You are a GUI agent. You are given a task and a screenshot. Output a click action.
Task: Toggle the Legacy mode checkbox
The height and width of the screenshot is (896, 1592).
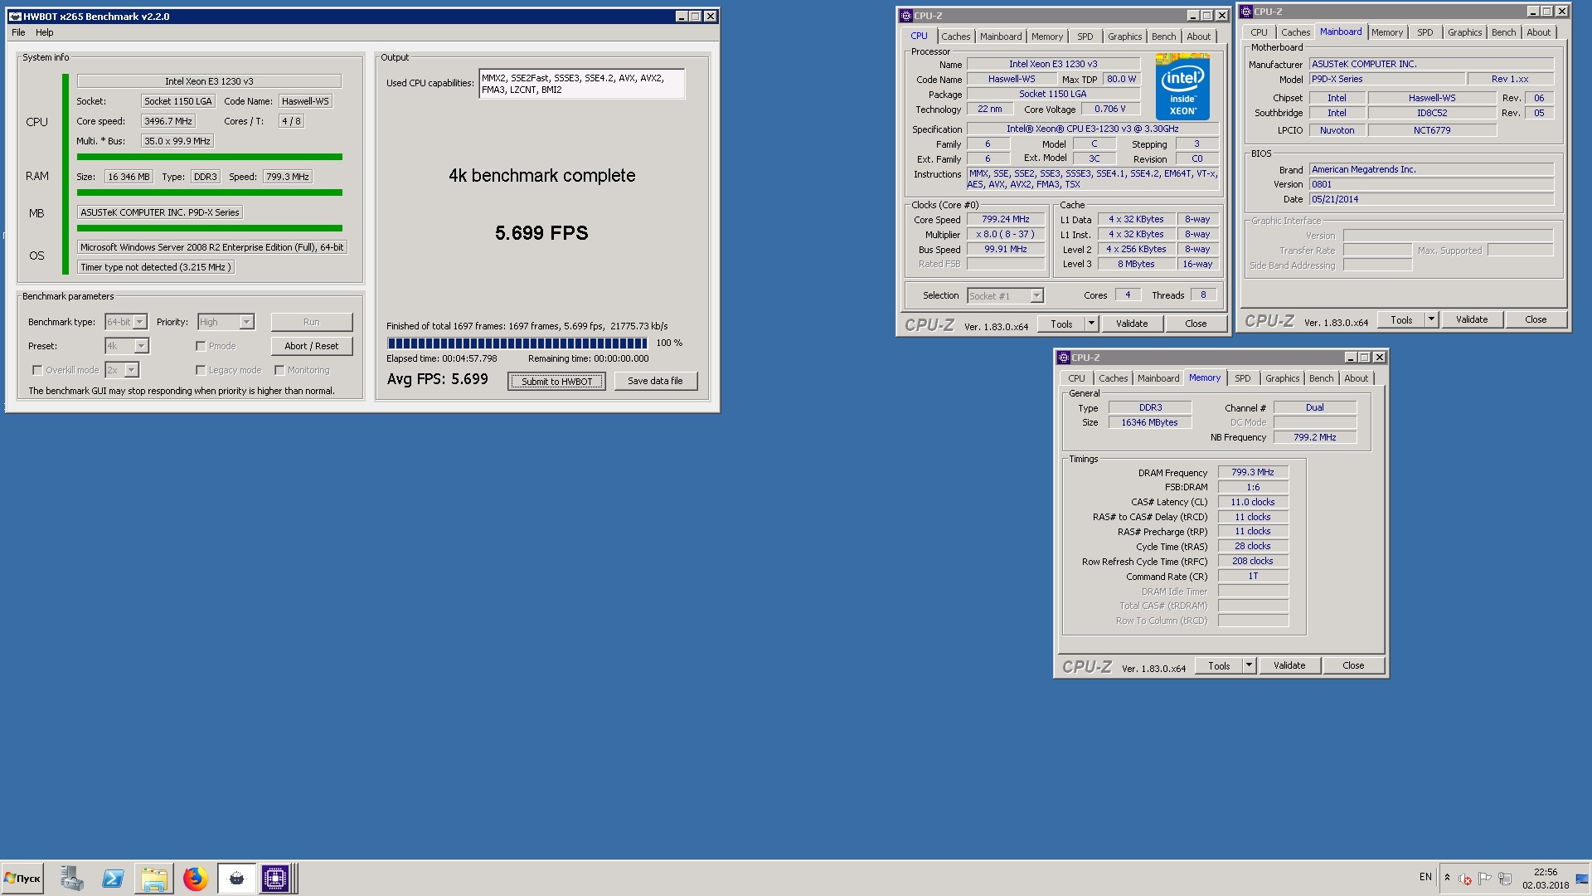tap(201, 370)
